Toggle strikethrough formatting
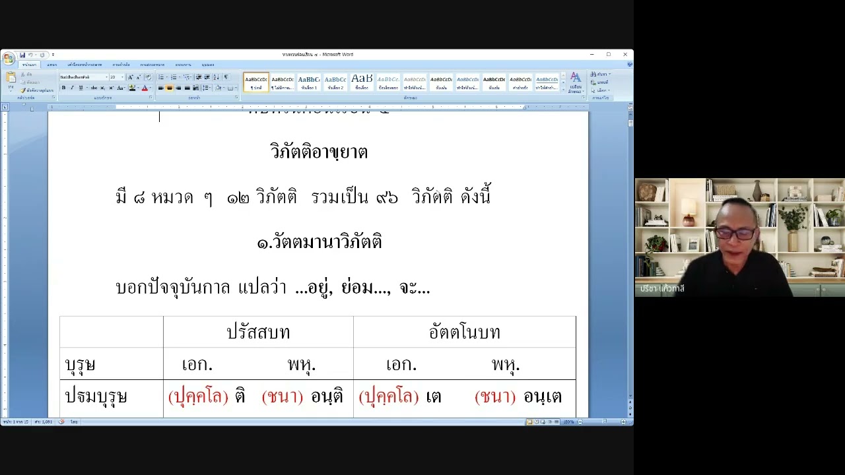 [x=94, y=88]
